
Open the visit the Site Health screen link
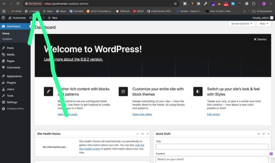point(111,147)
